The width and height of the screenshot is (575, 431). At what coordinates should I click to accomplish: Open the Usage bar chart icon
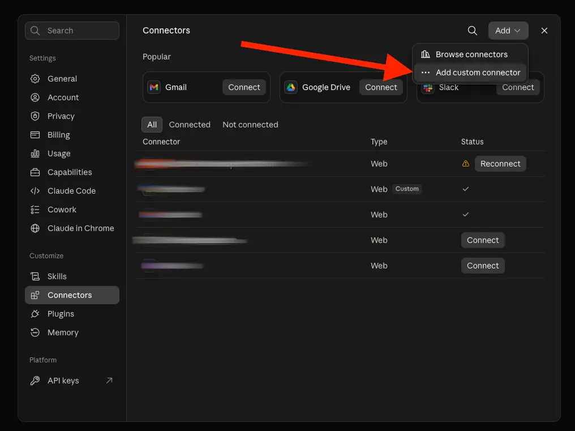point(35,153)
